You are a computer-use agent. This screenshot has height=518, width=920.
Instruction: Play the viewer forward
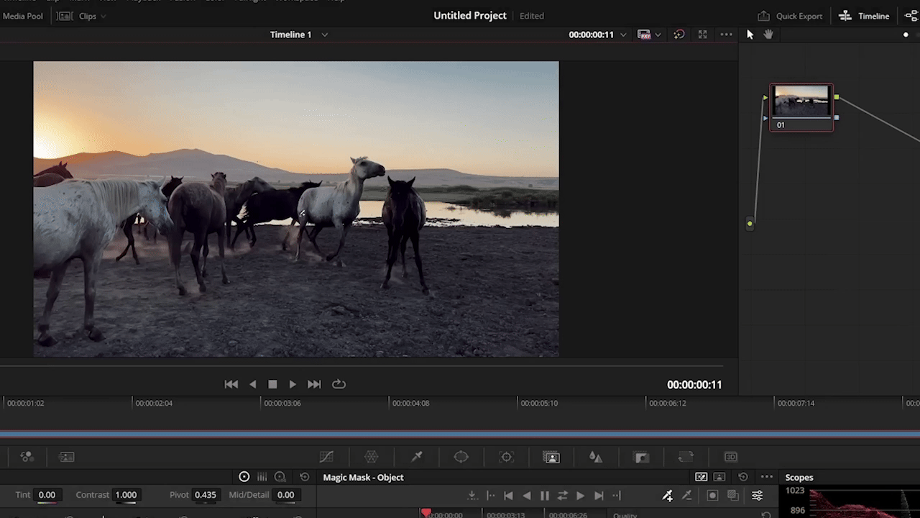tap(293, 384)
